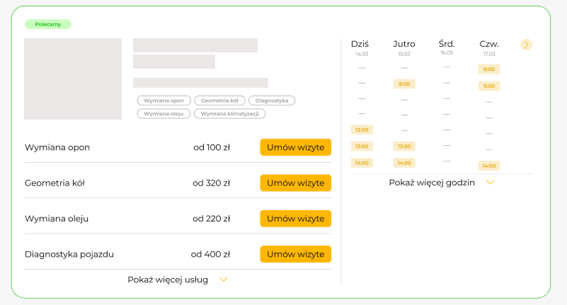Book Wymiana opon with Umów wizyte
This screenshot has width=567, height=305.
point(295,147)
